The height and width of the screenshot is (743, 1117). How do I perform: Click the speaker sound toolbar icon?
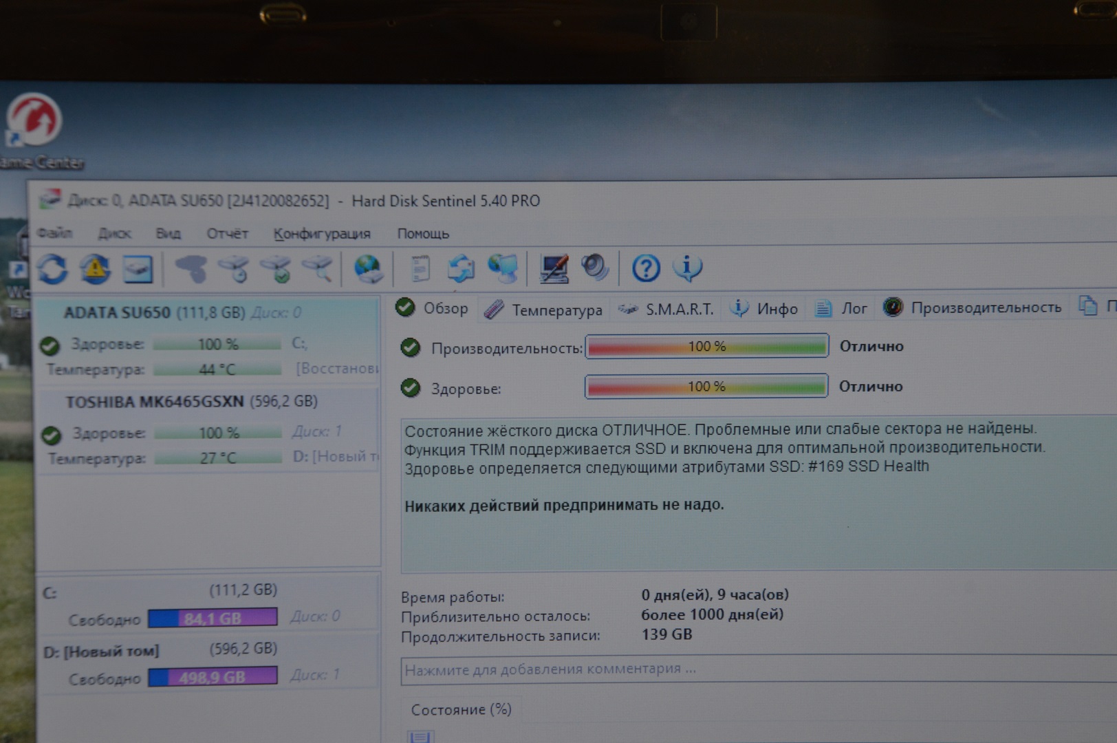tap(595, 268)
